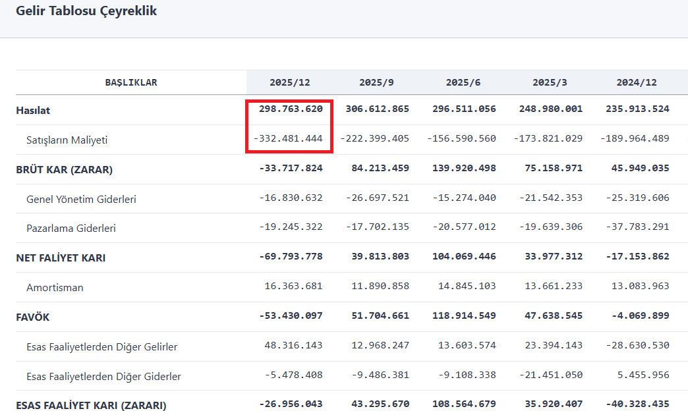The height and width of the screenshot is (411, 688).
Task: Click admin expense value -15.274.040
Action: click(x=464, y=198)
